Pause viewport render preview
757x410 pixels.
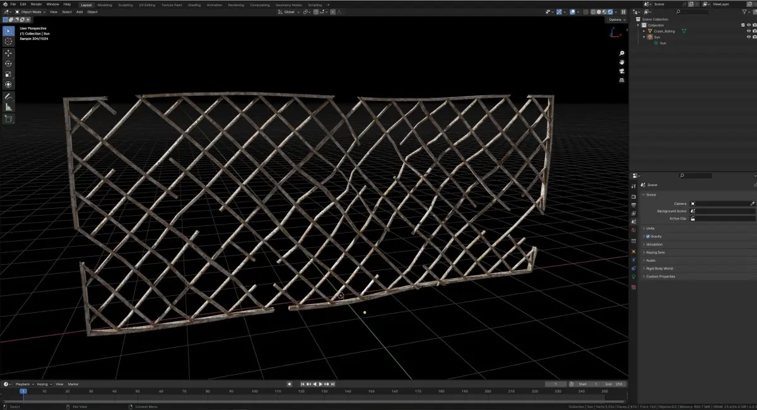pos(623,12)
